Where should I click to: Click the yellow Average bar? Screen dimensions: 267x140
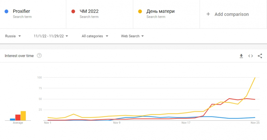23,116
